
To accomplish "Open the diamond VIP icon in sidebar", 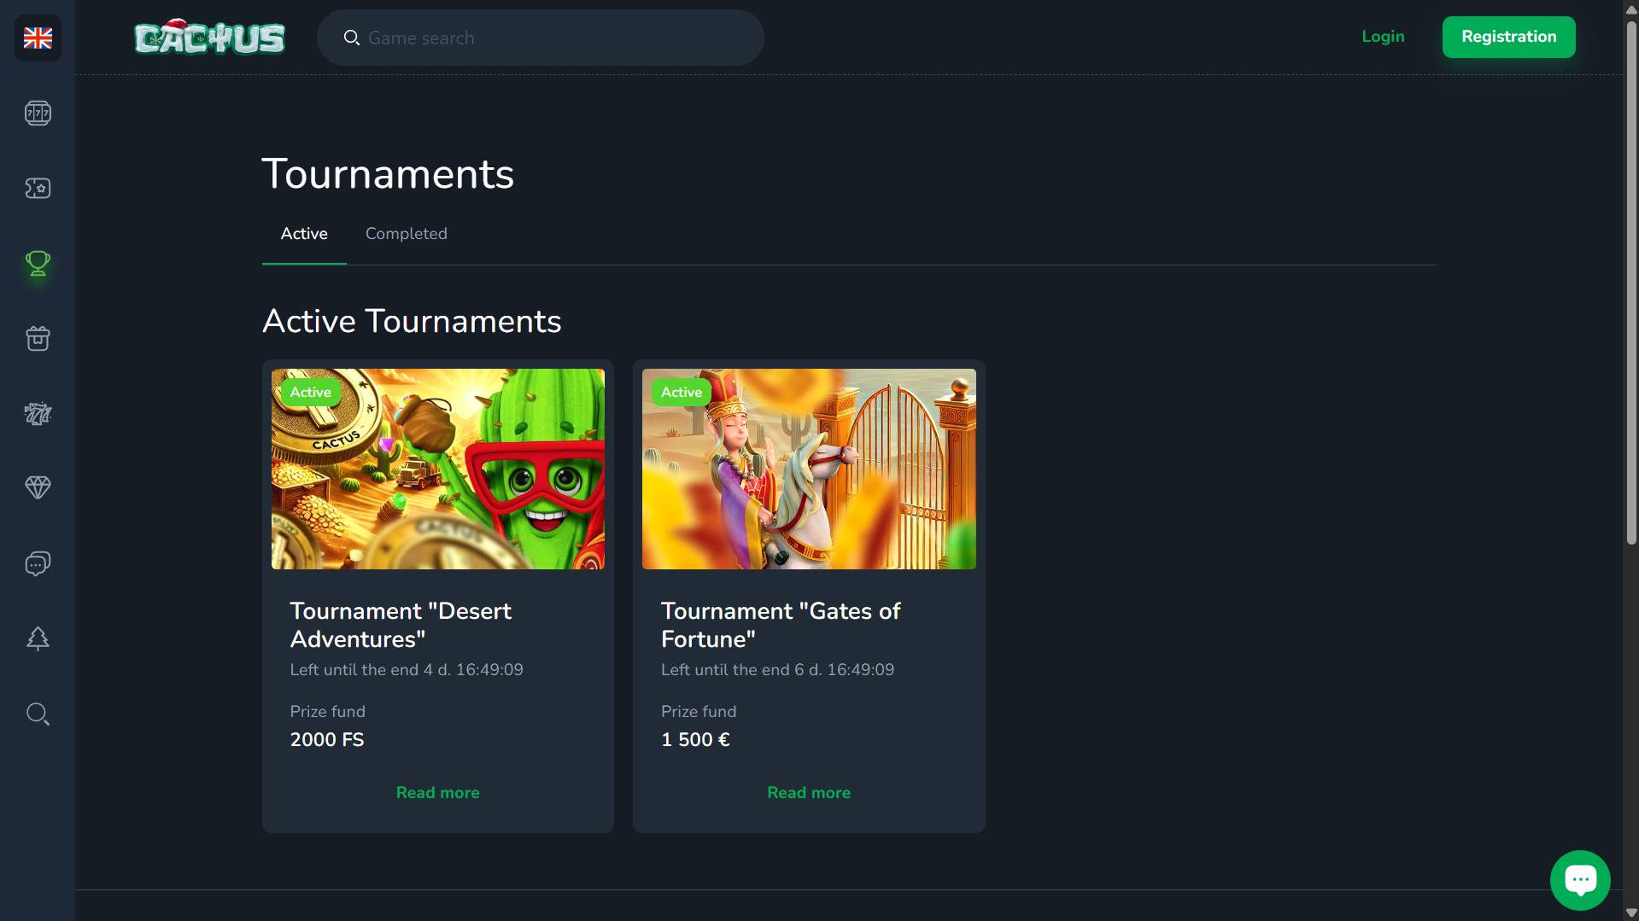I will (x=38, y=487).
